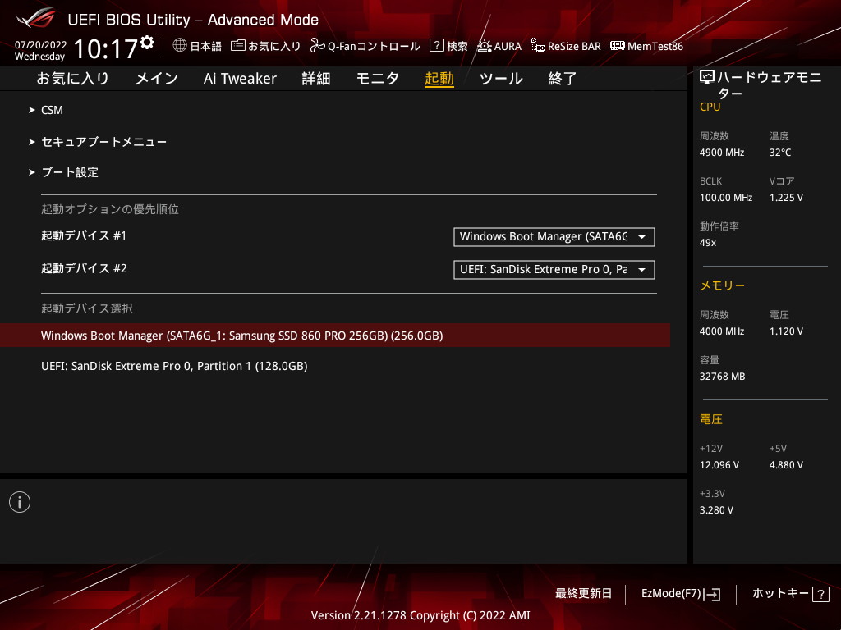The height and width of the screenshot is (630, 841).
Task: Open ホットキー hotkey help
Action: [x=791, y=594]
